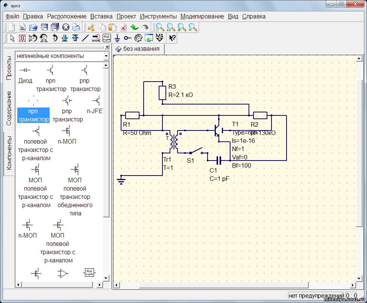Switch to the Содержание side tab

[9, 108]
